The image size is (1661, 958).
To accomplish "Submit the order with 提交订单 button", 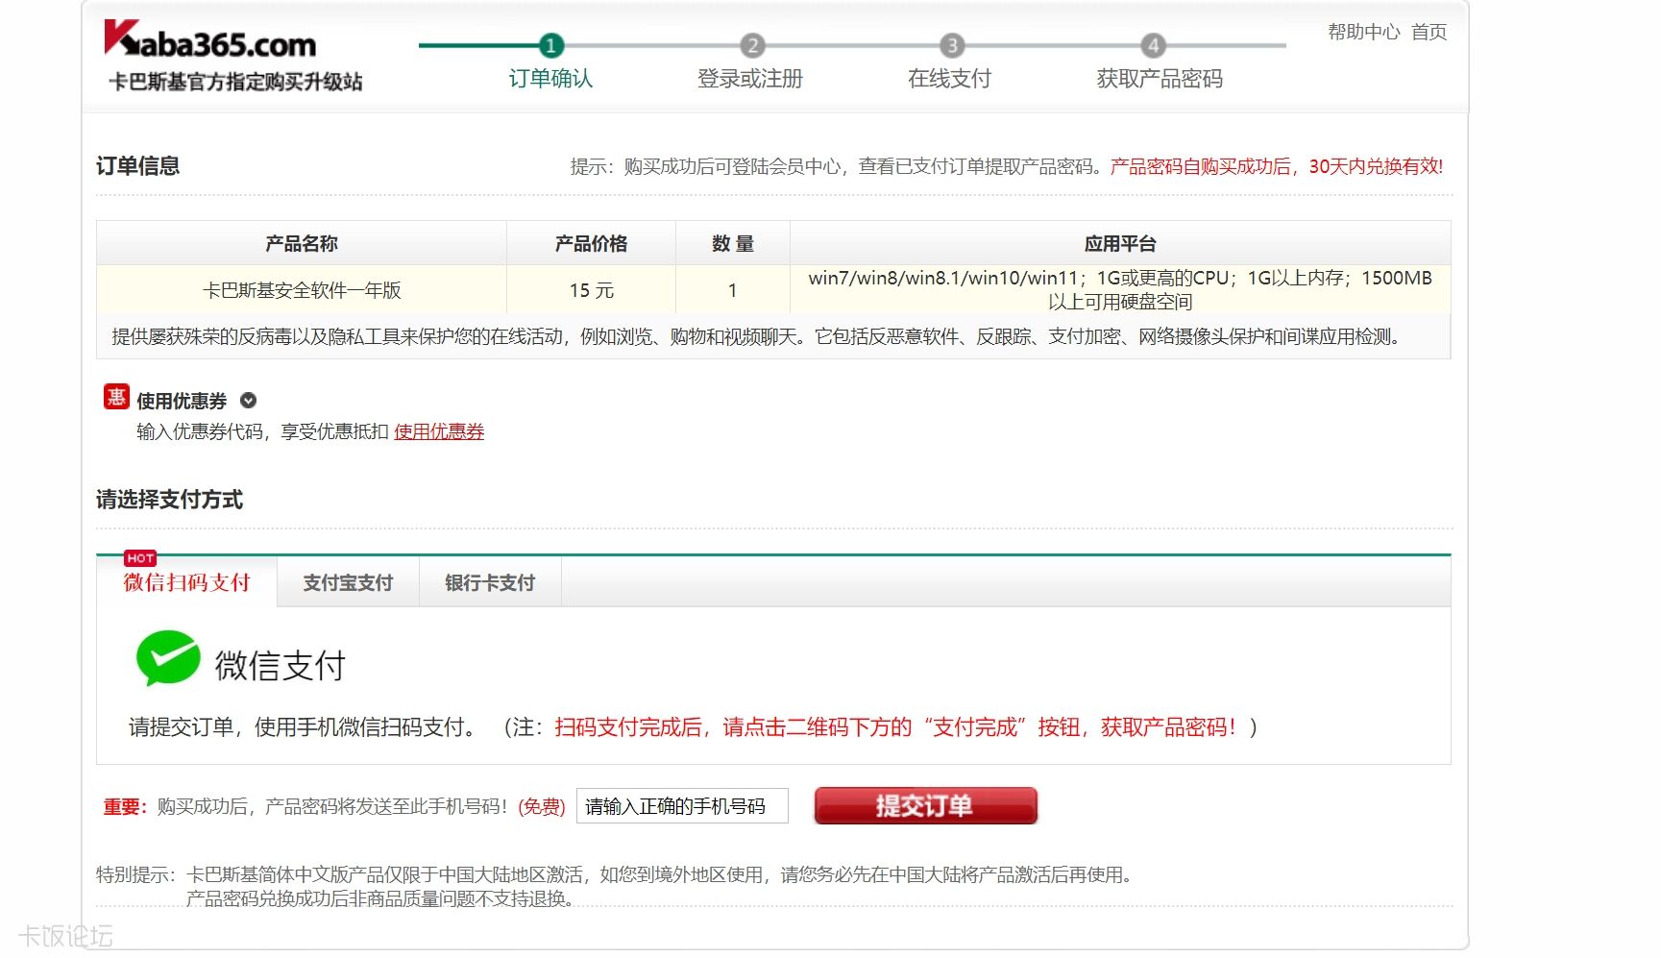I will tap(925, 805).
